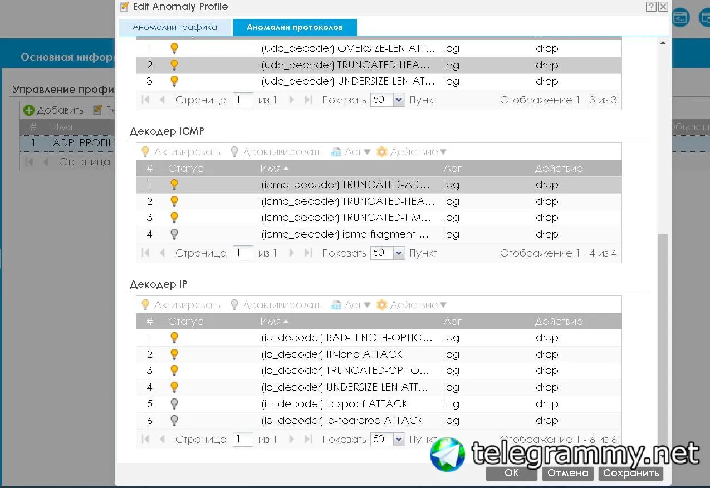Open page size dropdown in UDP decoder pager

point(399,100)
